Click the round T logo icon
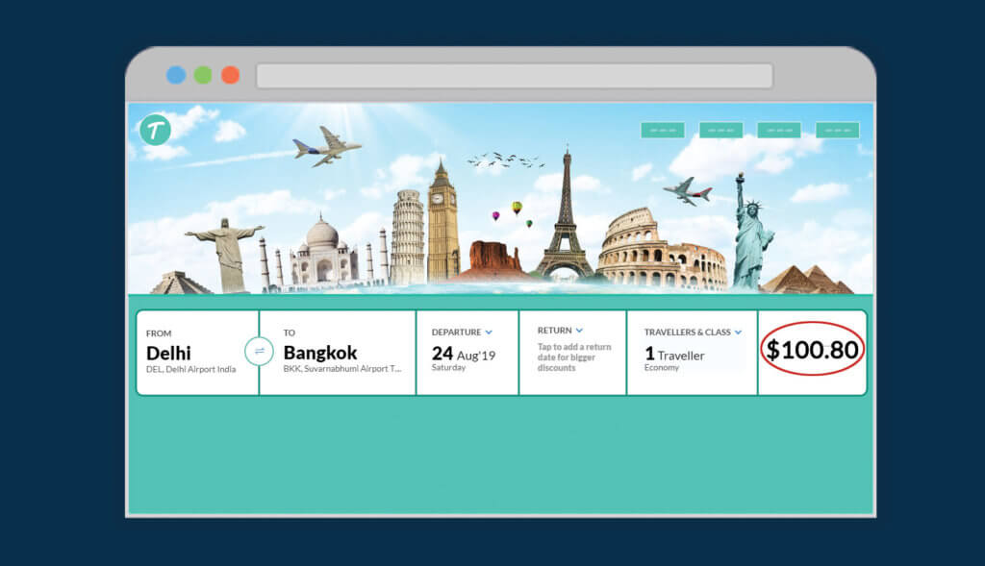 click(x=155, y=130)
